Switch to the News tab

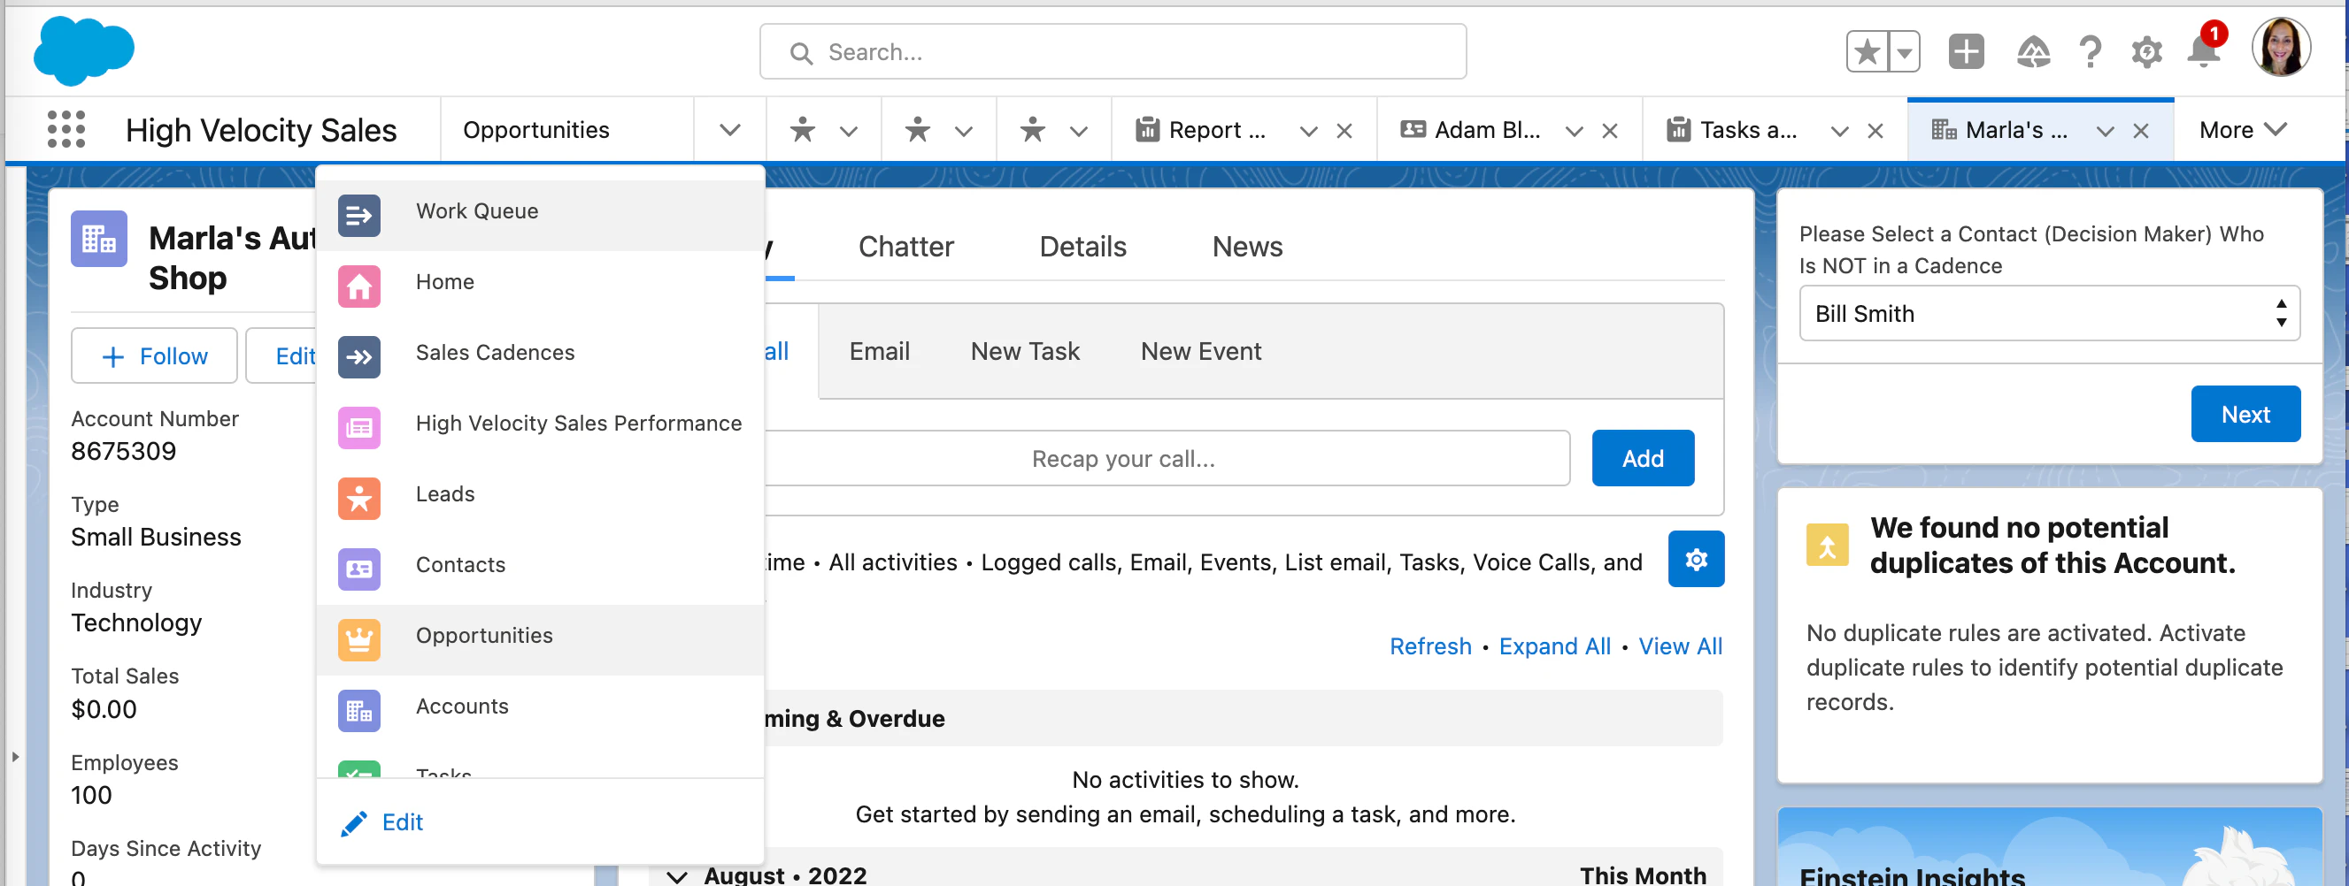point(1246,247)
